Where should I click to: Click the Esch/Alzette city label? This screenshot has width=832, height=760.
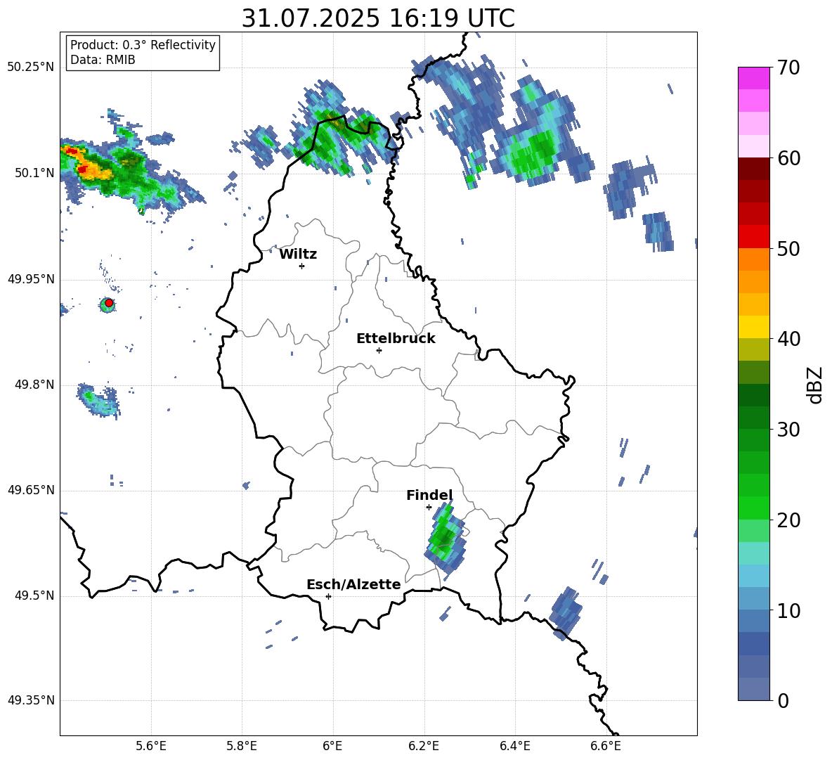(x=353, y=584)
